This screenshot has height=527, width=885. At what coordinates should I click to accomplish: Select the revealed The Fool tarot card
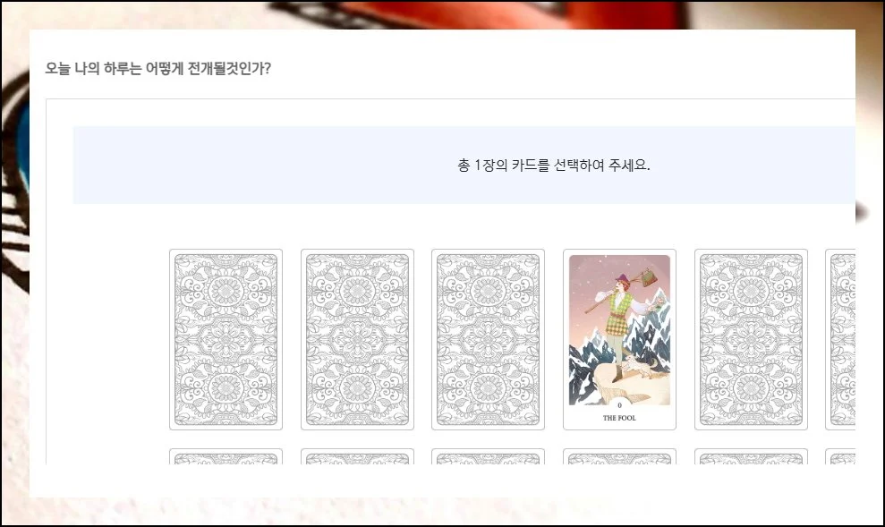click(620, 339)
